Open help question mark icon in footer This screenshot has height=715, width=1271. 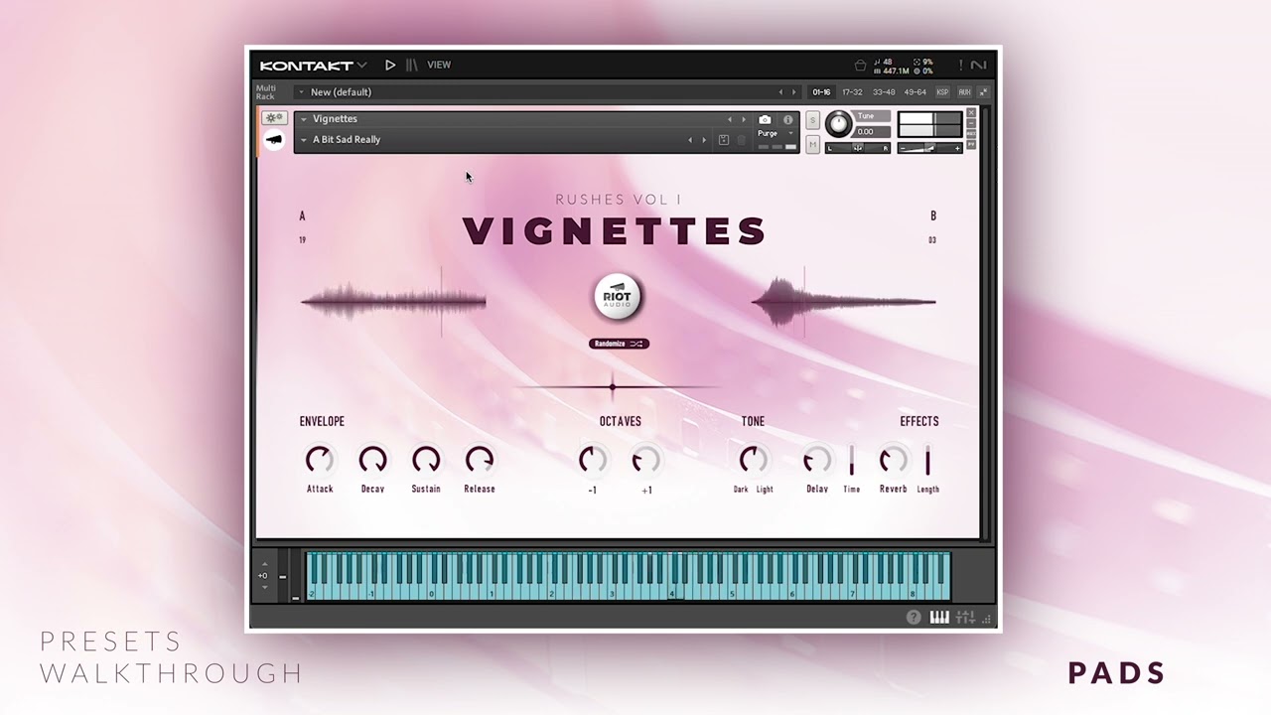pos(914,618)
